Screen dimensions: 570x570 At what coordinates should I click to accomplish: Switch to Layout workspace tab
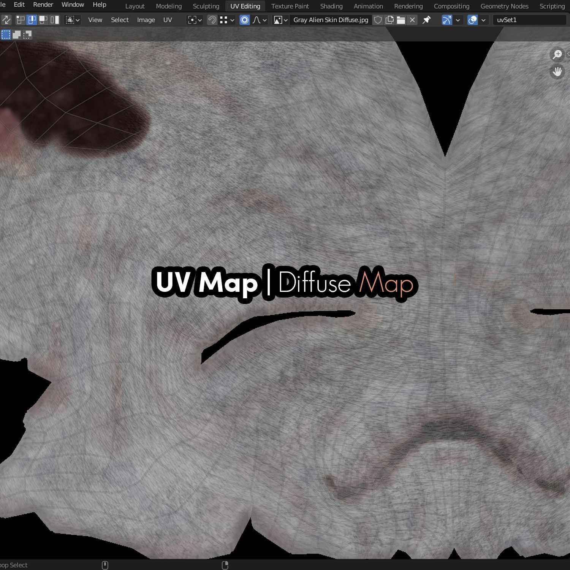pyautogui.click(x=135, y=6)
